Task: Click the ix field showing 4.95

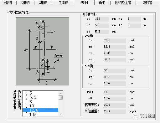Action: (115, 54)
